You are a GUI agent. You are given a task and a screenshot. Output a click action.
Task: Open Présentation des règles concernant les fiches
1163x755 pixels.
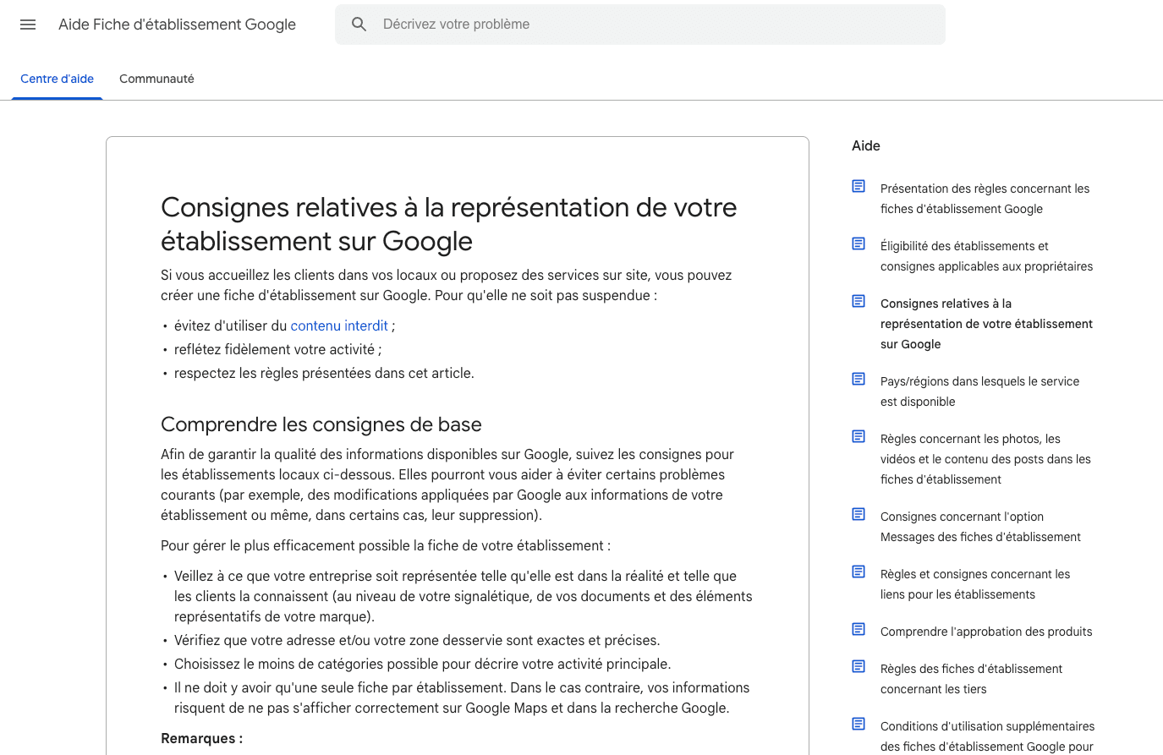(985, 199)
